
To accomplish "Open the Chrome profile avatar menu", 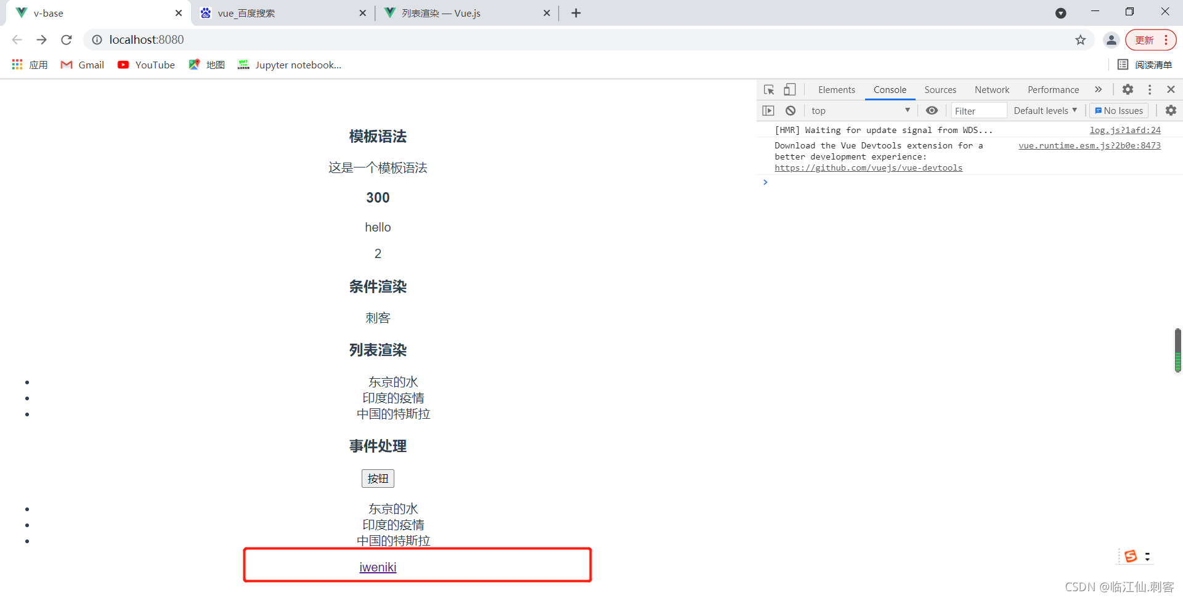I will pos(1112,40).
